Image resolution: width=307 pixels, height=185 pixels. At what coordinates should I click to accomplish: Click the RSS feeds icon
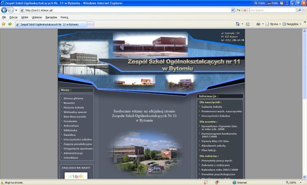[248, 24]
